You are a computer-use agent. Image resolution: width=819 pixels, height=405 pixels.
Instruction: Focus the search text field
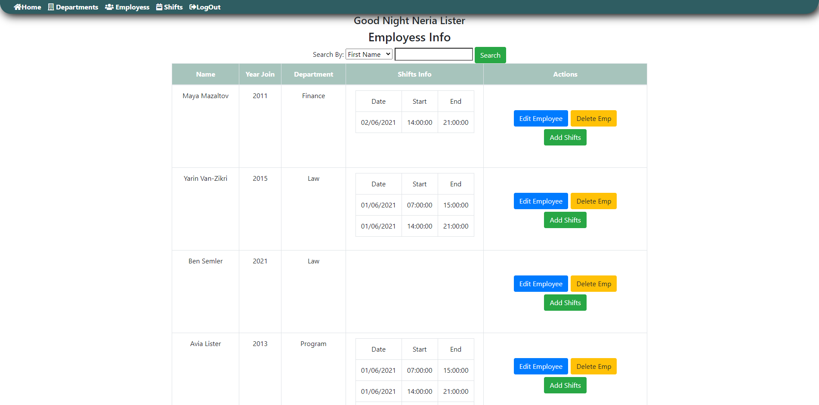pos(434,54)
